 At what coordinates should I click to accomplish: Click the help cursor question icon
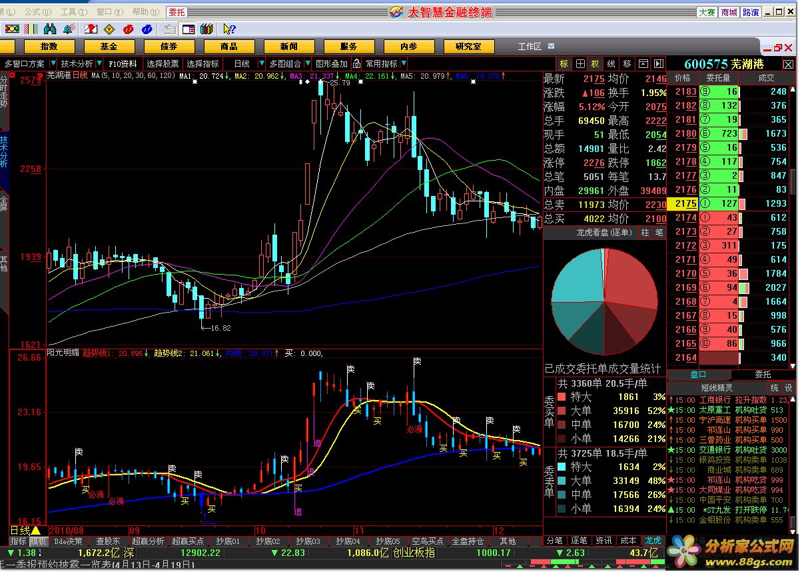click(x=230, y=29)
